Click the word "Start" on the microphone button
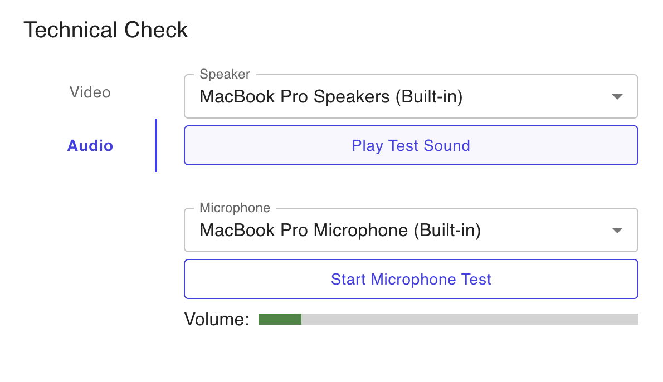Viewport: 663px width, 382px height. (348, 279)
